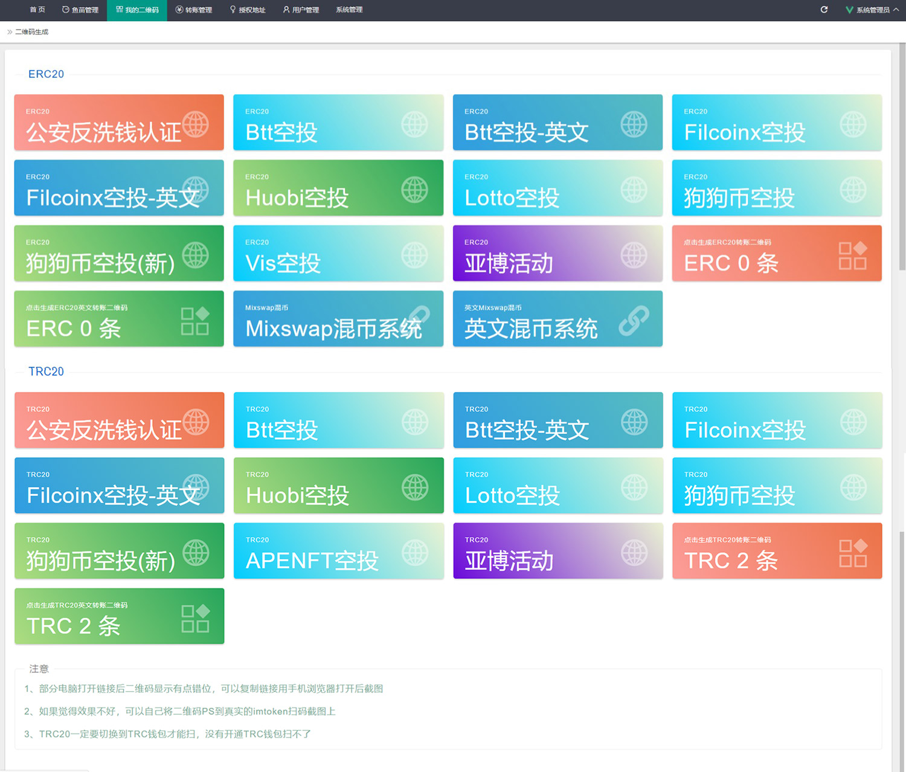This screenshot has width=906, height=772.
Task: Click 点击生成ERC20转账二维码 label
Action: (727, 242)
